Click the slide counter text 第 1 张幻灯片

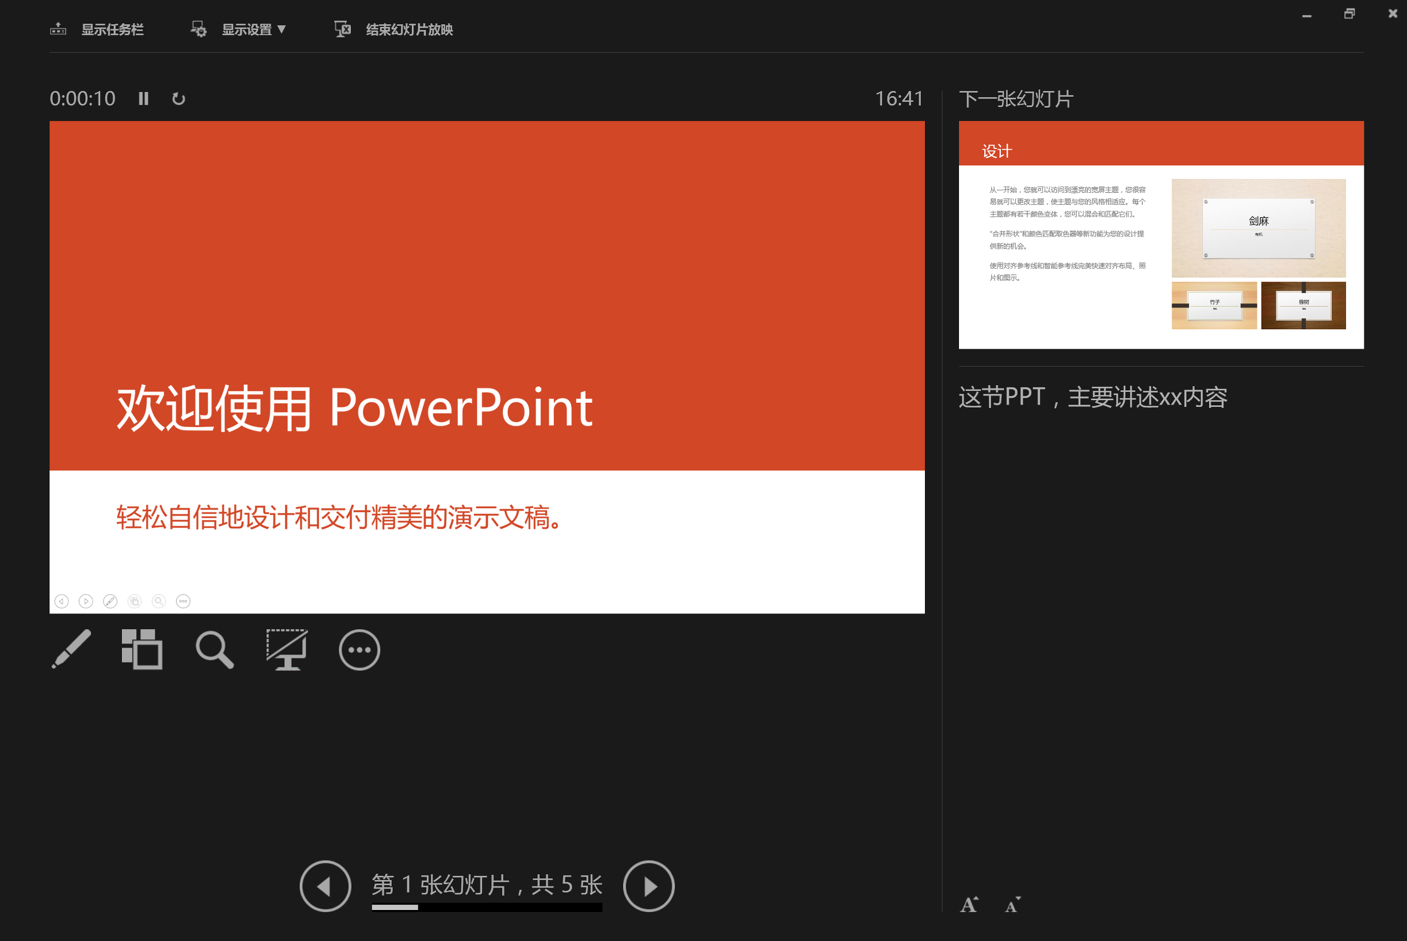click(441, 885)
